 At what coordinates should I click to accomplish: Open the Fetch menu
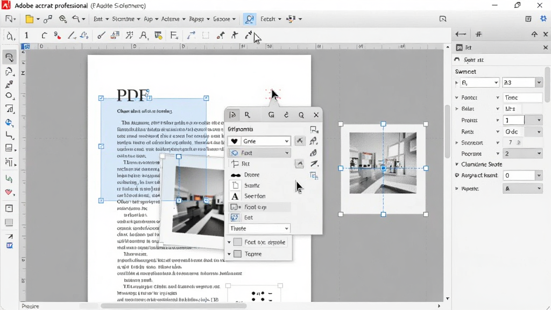(271, 19)
